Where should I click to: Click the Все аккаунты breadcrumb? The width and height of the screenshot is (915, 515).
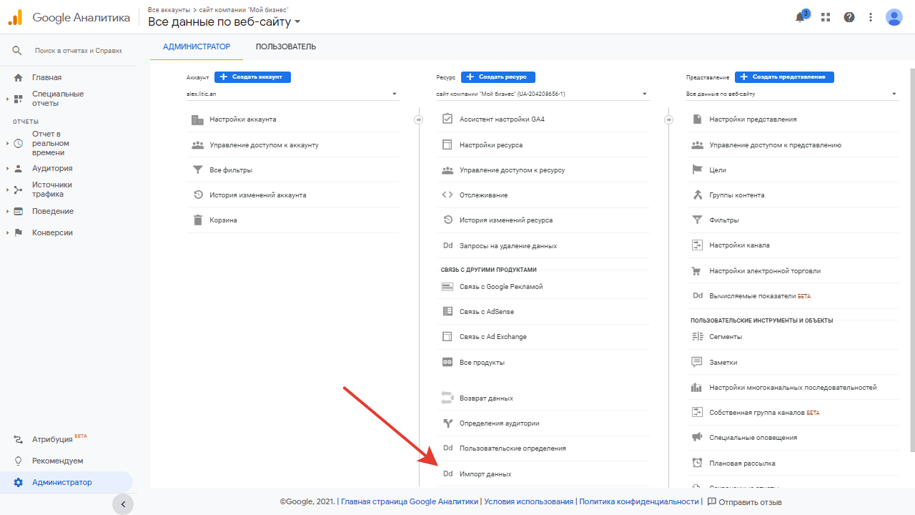(169, 10)
